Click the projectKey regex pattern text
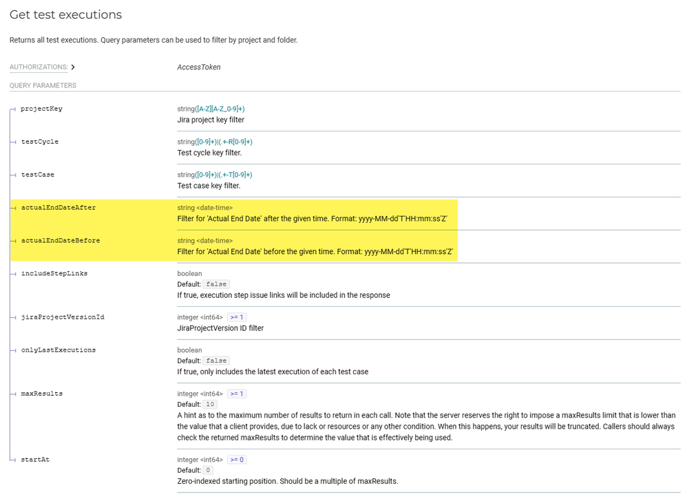Viewport: 687px width, 503px height. click(220, 109)
